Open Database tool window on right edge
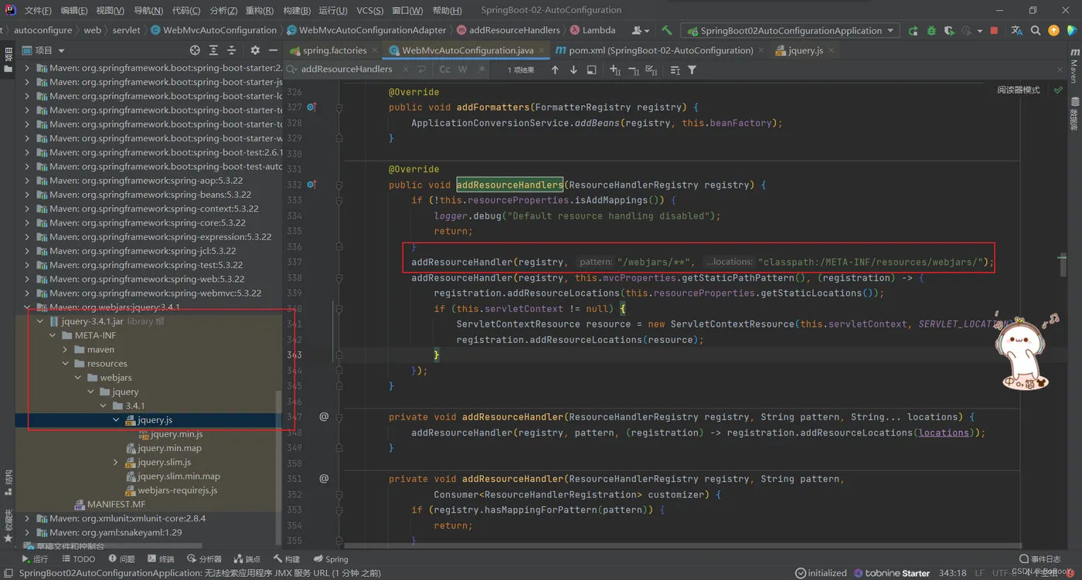This screenshot has width=1082, height=580. pyautogui.click(x=1074, y=114)
